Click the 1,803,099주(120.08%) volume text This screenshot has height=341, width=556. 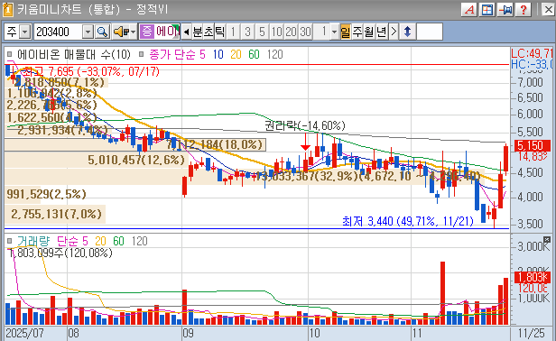(x=60, y=253)
